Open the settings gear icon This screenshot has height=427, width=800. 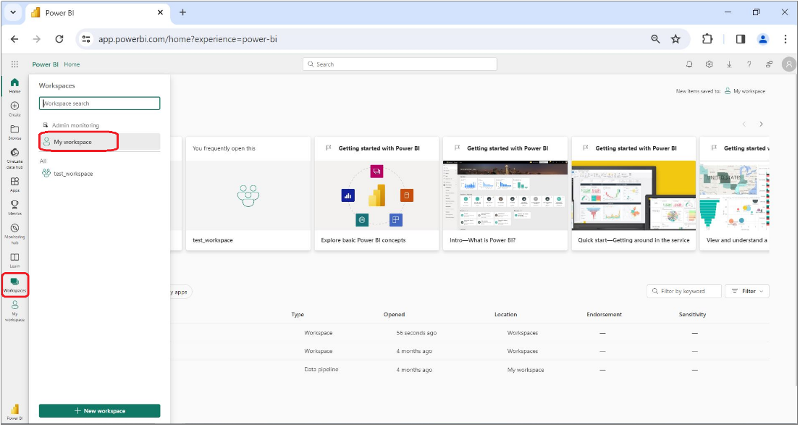pos(710,64)
